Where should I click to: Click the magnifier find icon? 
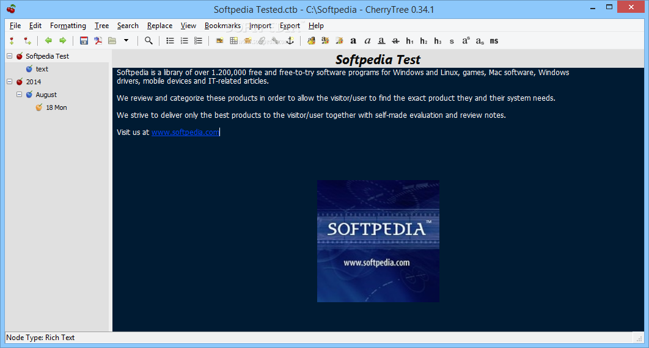point(148,40)
